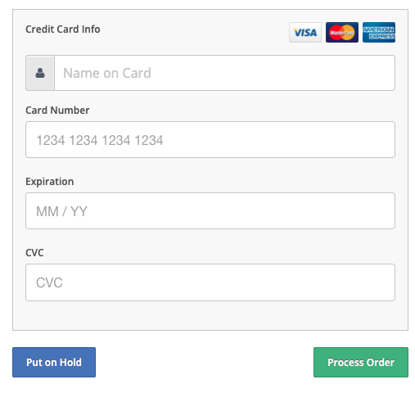Choose the blue Put on Hold option

[54, 362]
